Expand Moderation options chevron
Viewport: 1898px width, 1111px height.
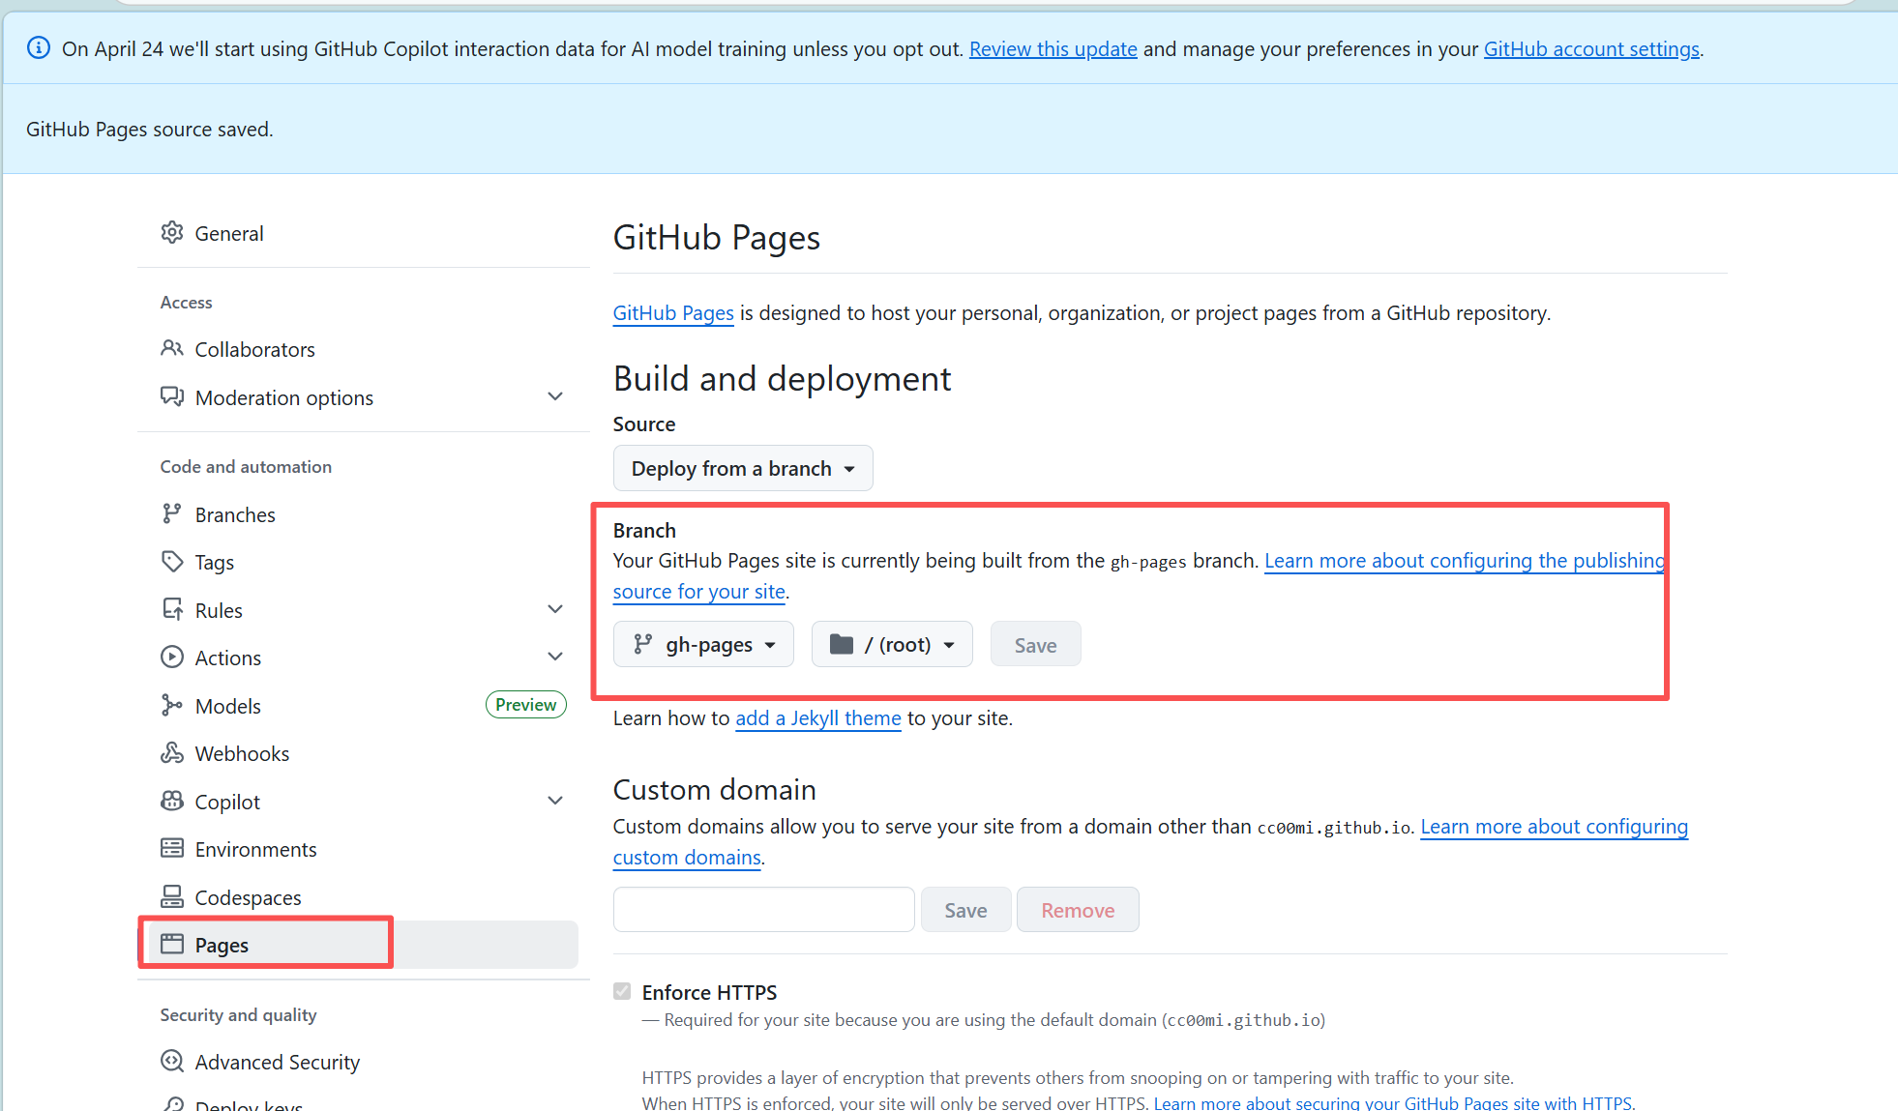coord(555,396)
